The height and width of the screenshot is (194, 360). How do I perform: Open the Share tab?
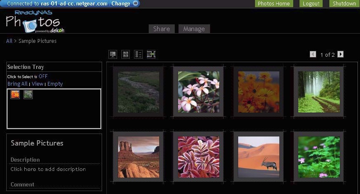coord(162,29)
